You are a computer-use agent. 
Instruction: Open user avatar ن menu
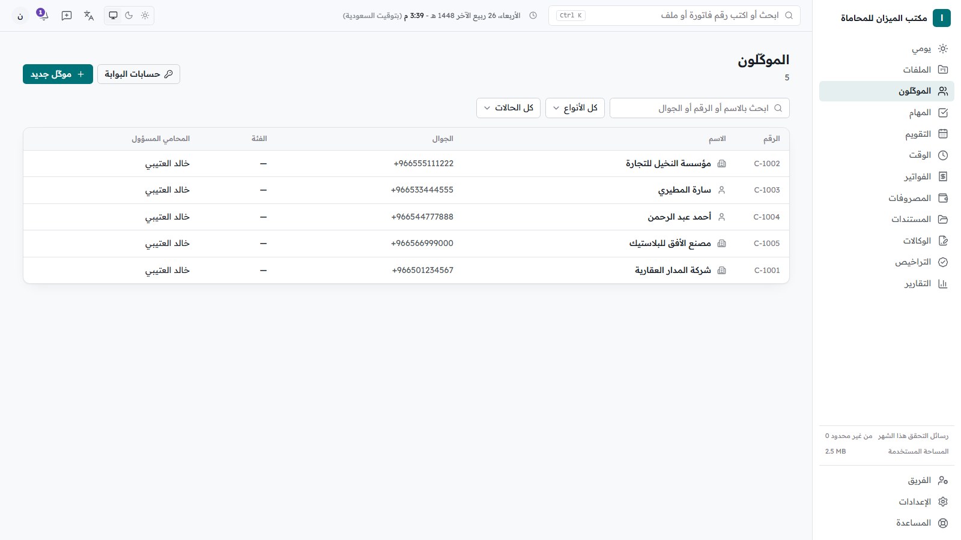pyautogui.click(x=20, y=16)
